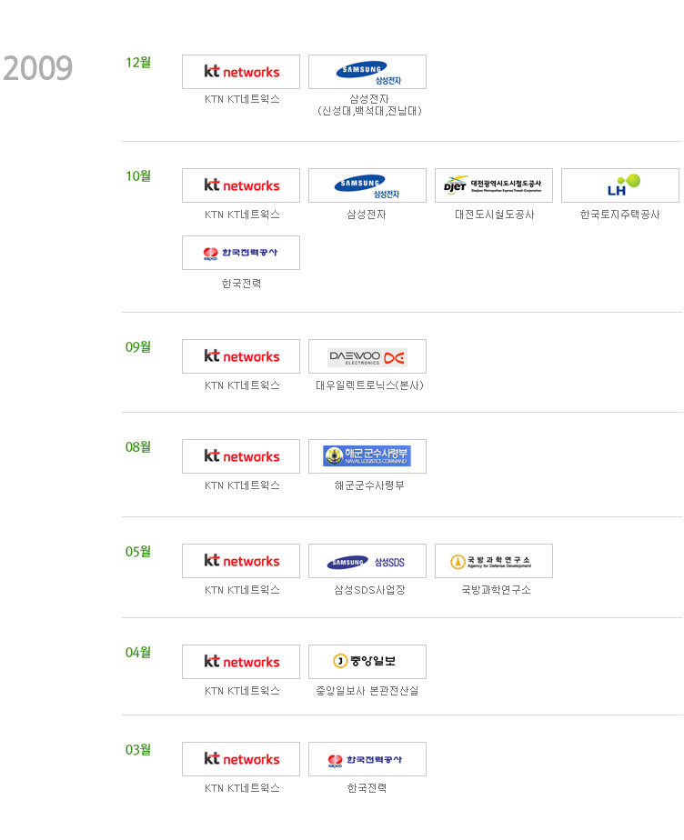Click the kt networks logo in the 05월 row
Screen dimensions: 684x840
(241, 561)
